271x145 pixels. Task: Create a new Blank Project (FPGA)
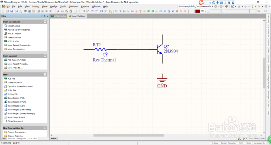click(x=17, y=102)
